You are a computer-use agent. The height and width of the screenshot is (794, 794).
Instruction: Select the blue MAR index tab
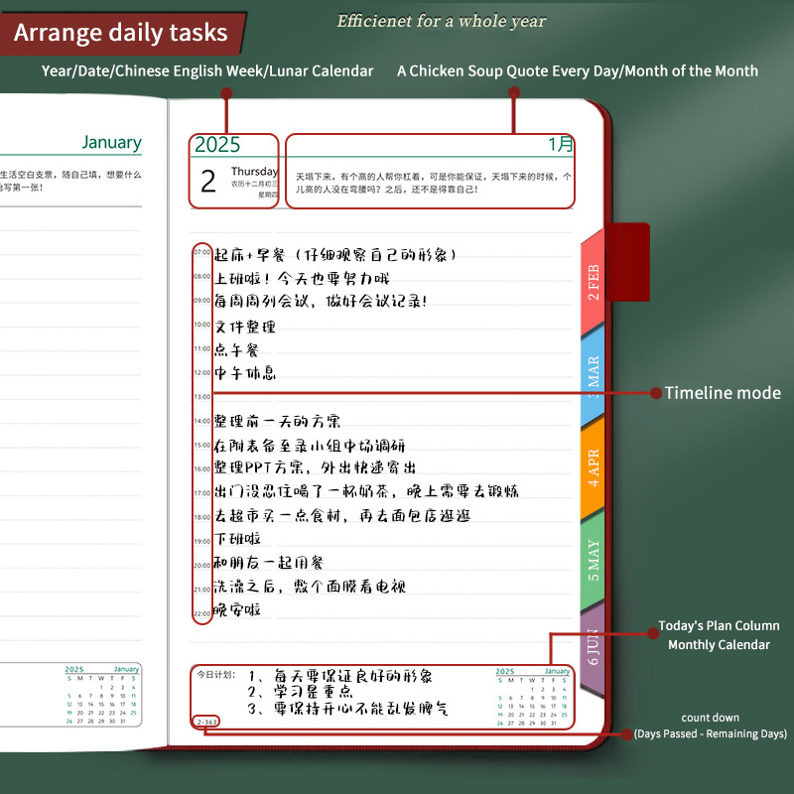pyautogui.click(x=594, y=373)
